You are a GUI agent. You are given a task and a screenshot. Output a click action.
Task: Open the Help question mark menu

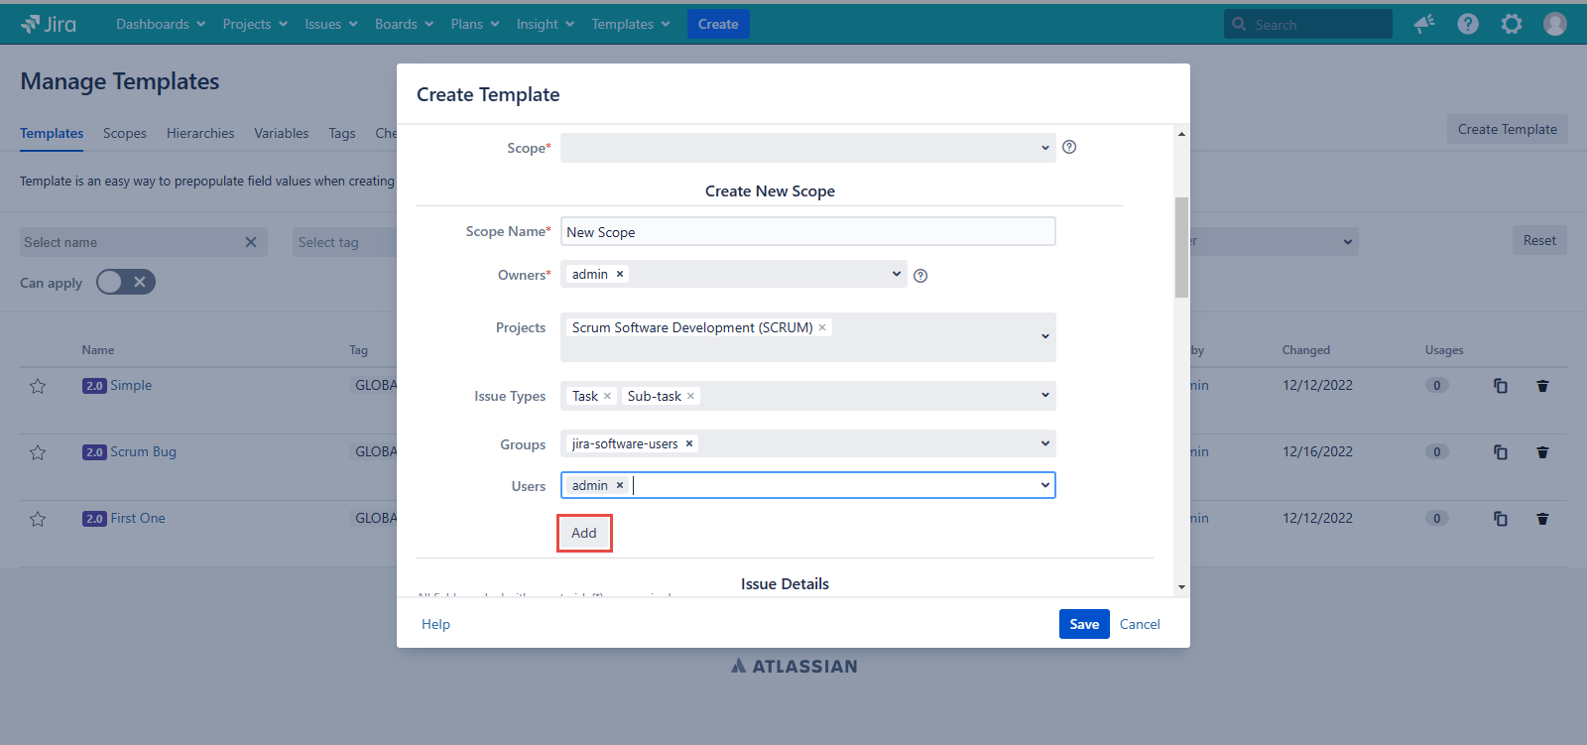tap(1468, 24)
